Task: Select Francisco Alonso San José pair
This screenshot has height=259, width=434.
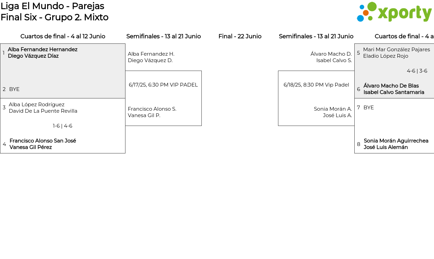Action: pos(43,144)
